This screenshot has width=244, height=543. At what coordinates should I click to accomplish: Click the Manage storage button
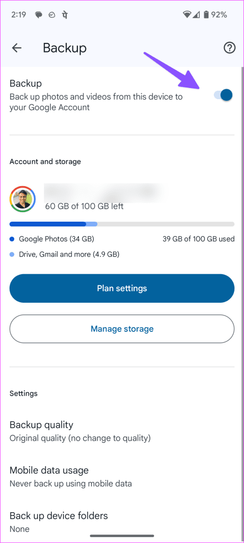(122, 329)
